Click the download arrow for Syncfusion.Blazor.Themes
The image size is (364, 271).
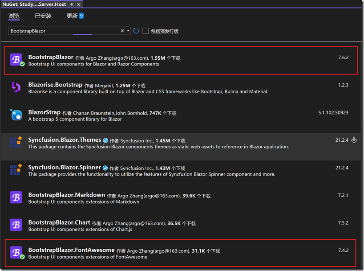pyautogui.click(x=354, y=140)
